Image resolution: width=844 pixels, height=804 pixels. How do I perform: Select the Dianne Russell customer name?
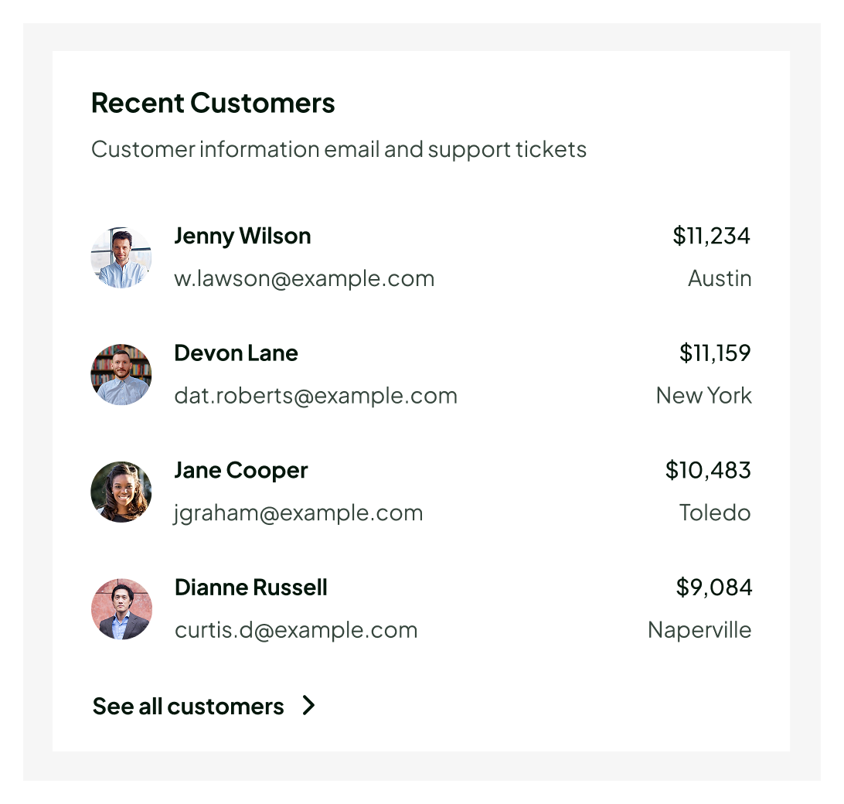[x=251, y=588]
